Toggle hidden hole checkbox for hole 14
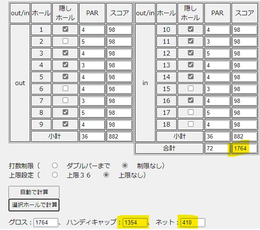 click(x=191, y=77)
